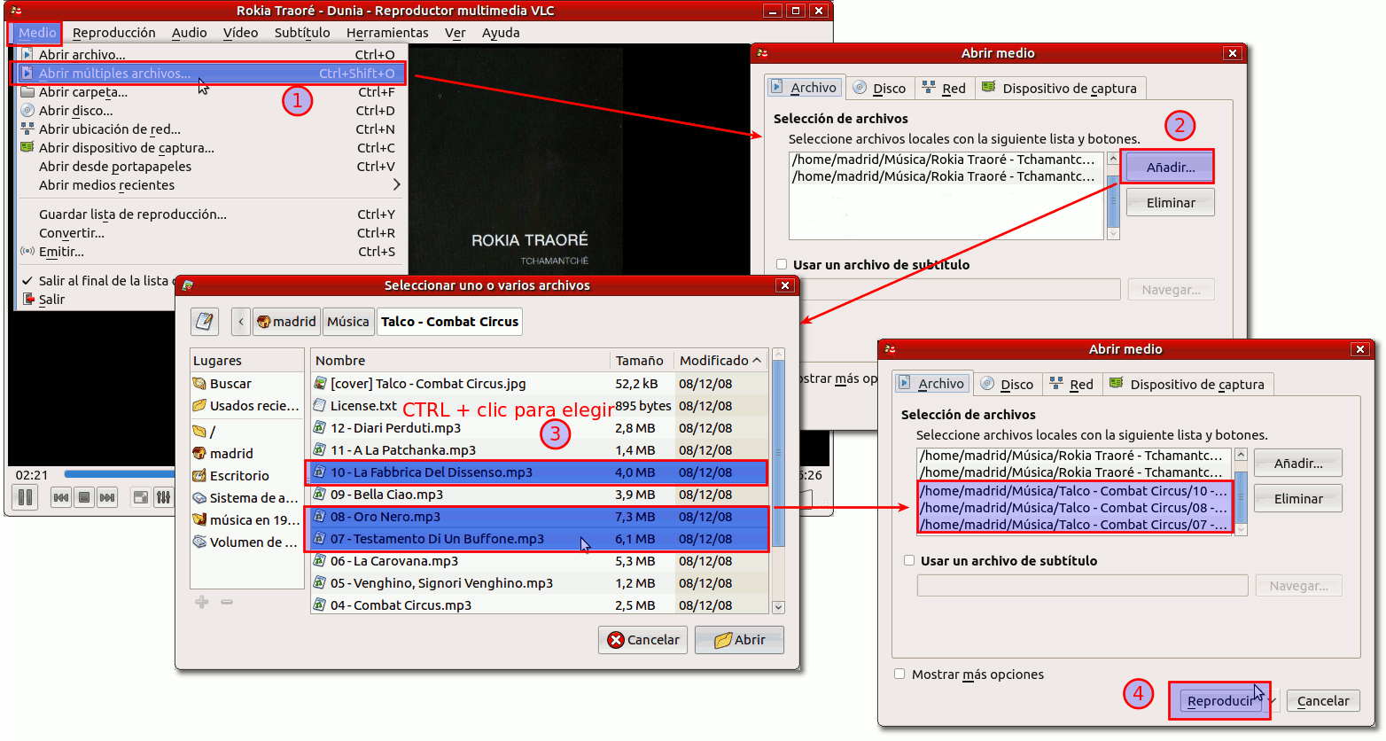Image resolution: width=1386 pixels, height=741 pixels.
Task: Click Cancelar in the front Abrir medio dialog
Action: click(x=1322, y=701)
